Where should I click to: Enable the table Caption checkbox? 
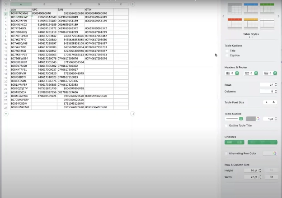point(227,55)
